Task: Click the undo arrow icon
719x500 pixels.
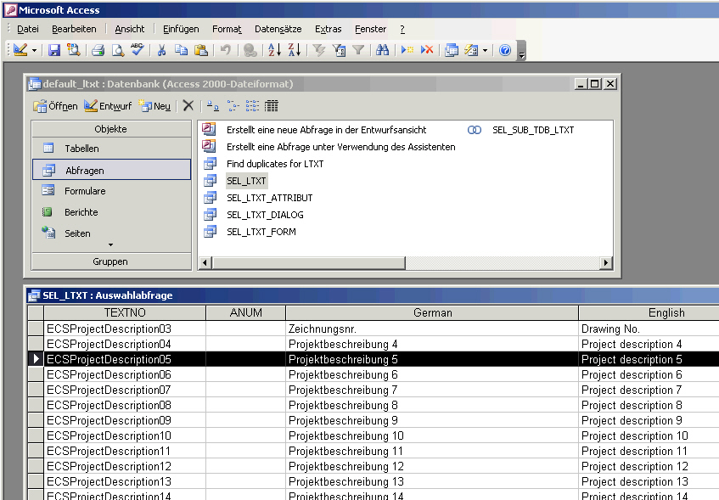Action: coord(225,49)
